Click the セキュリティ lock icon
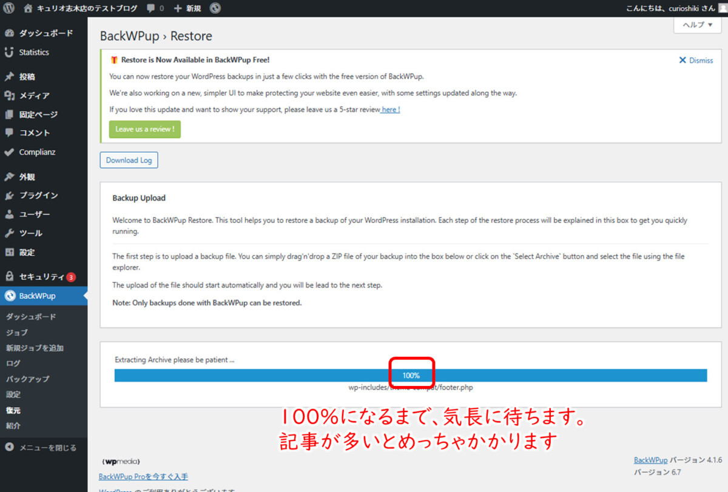 point(9,277)
